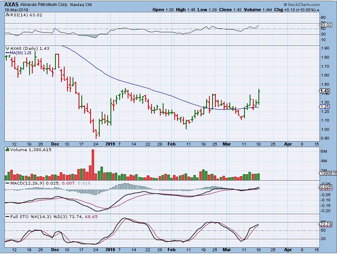Click the AXAS ticker symbol title
This screenshot has width=337, height=254.
coord(12,4)
